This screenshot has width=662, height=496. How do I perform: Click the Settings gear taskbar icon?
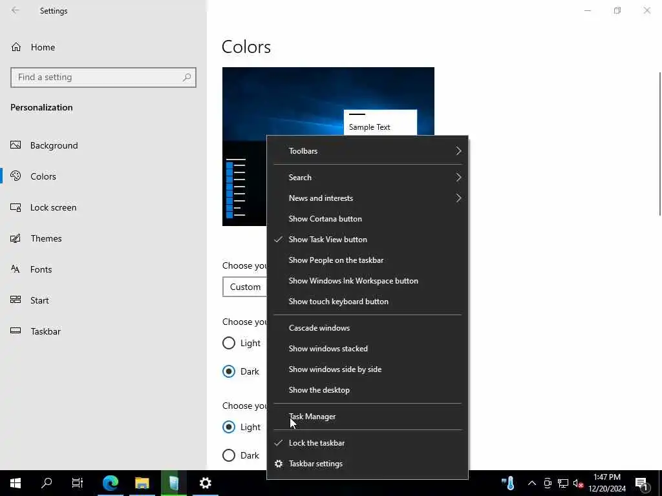205,483
